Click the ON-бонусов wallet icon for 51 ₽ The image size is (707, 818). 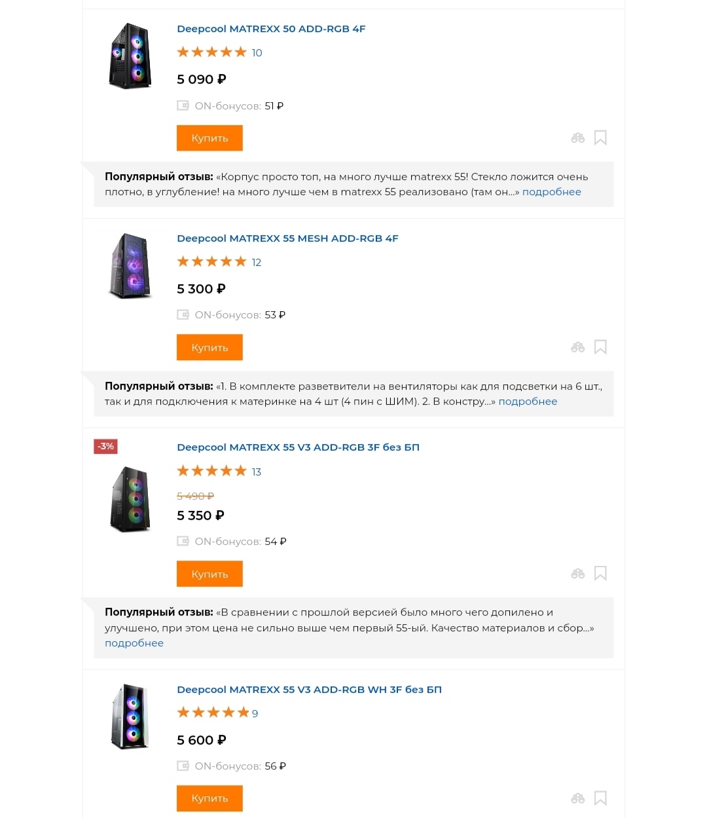183,105
